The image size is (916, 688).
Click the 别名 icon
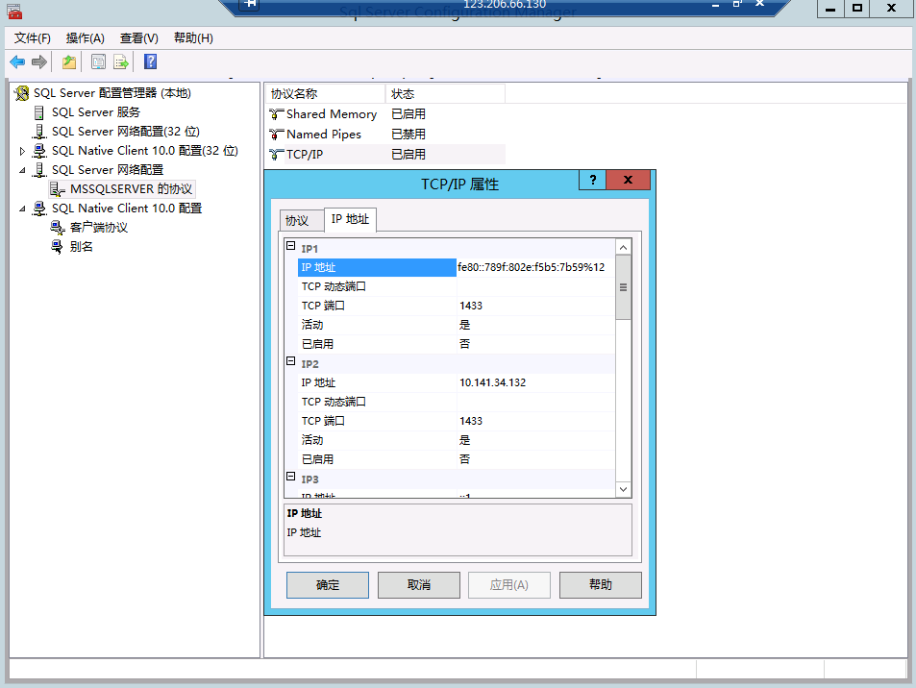point(58,246)
